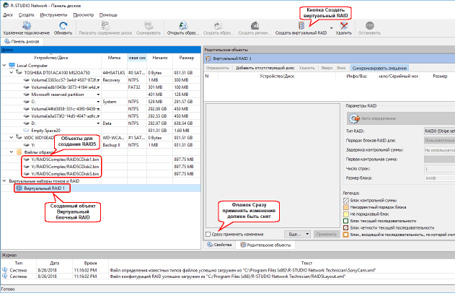Click the C: partition icon
The image size is (455, 301).
pyautogui.click(x=27, y=102)
